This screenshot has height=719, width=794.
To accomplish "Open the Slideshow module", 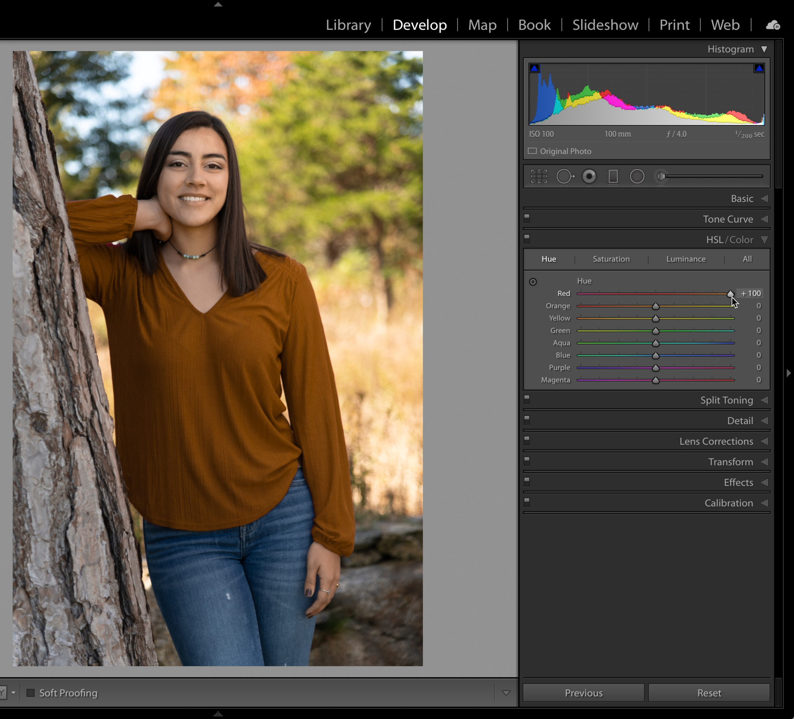I will pos(605,25).
